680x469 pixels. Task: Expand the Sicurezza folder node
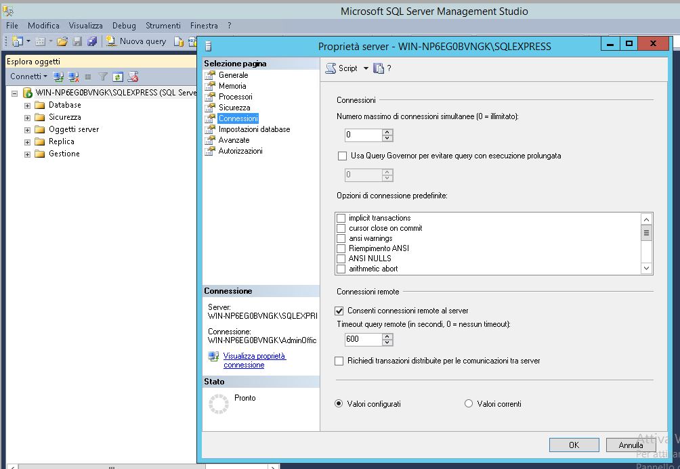coord(27,118)
